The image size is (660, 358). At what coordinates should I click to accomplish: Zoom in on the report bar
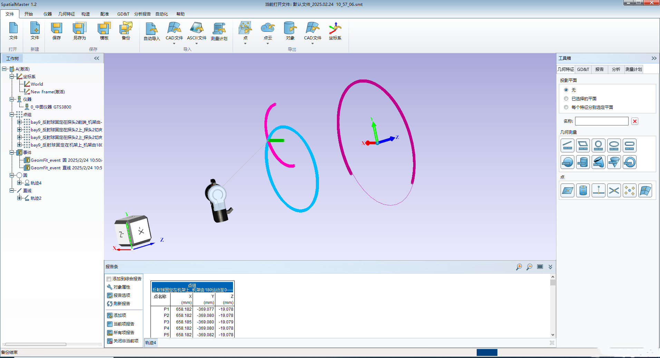coord(519,267)
